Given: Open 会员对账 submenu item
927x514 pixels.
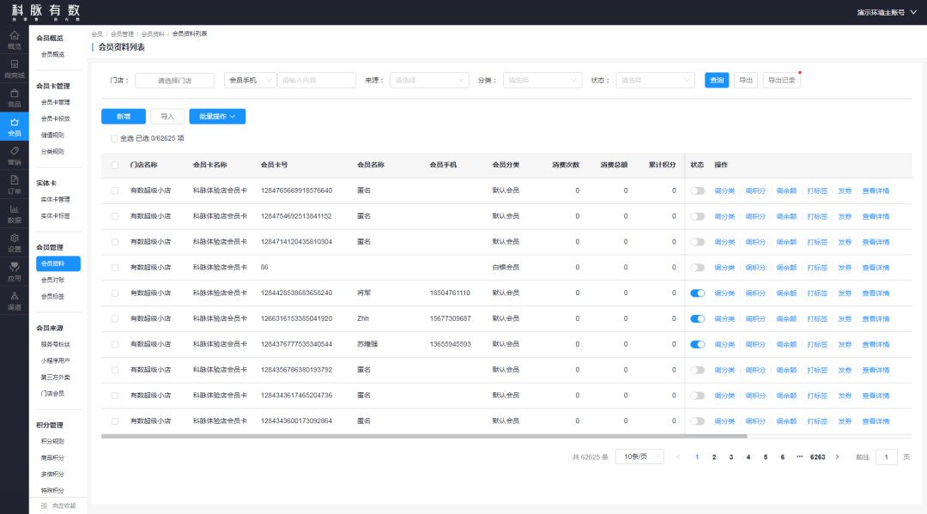Looking at the screenshot, I should click(52, 280).
